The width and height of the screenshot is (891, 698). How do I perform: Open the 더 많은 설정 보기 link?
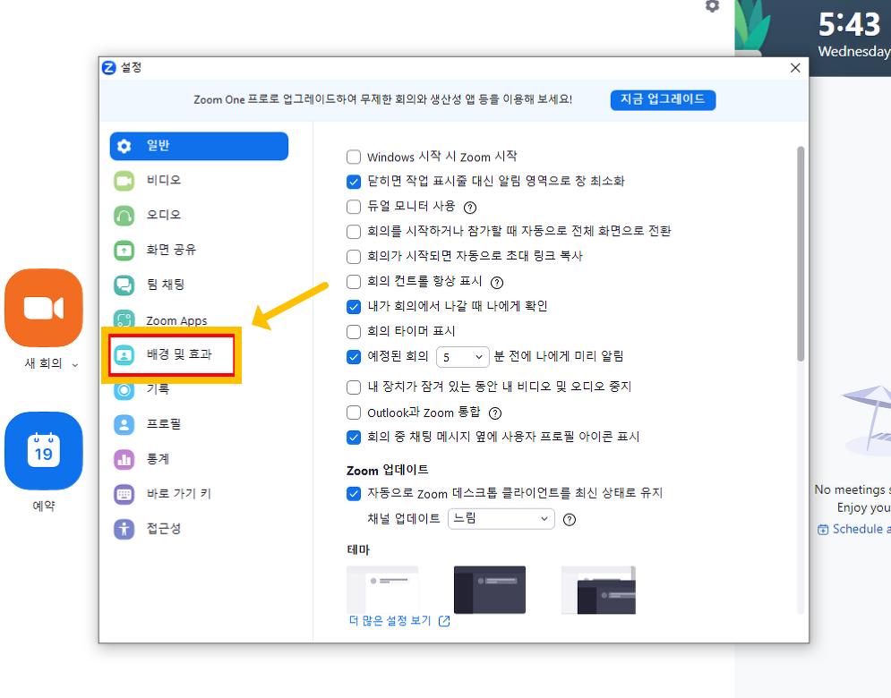click(390, 621)
